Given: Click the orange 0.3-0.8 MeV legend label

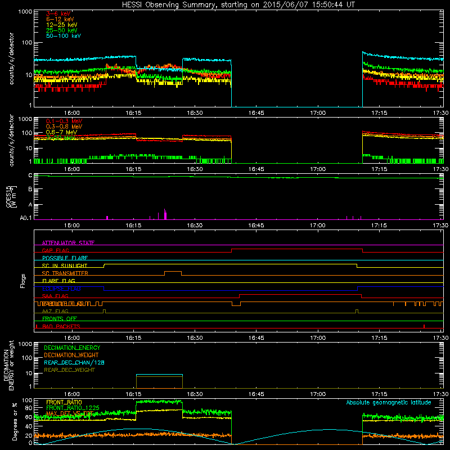Looking at the screenshot, I should tap(64, 127).
